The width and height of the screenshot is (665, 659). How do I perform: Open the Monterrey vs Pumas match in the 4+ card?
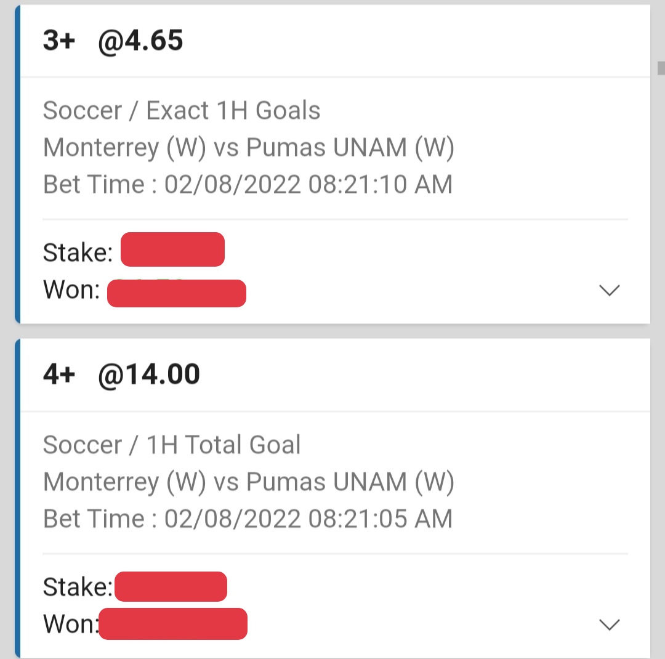point(248,482)
